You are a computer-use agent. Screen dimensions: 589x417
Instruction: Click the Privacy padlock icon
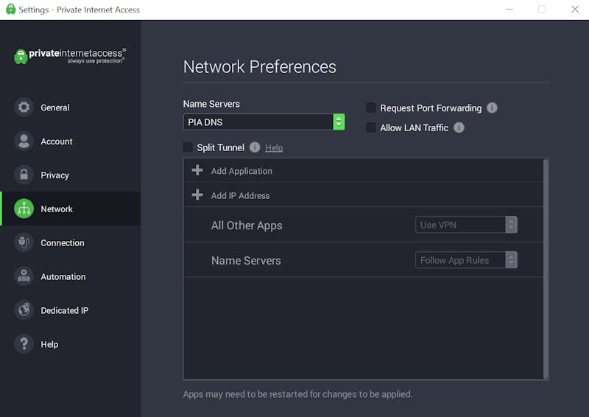(x=24, y=175)
